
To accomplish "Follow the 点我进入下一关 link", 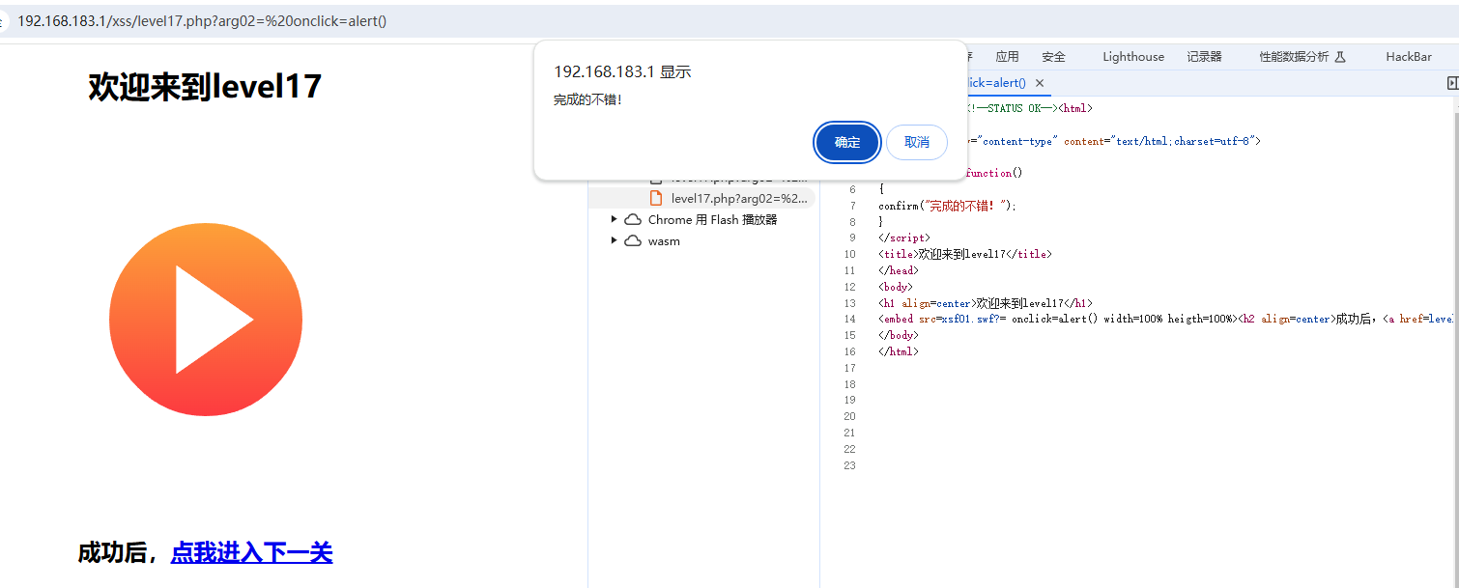I will pyautogui.click(x=251, y=552).
